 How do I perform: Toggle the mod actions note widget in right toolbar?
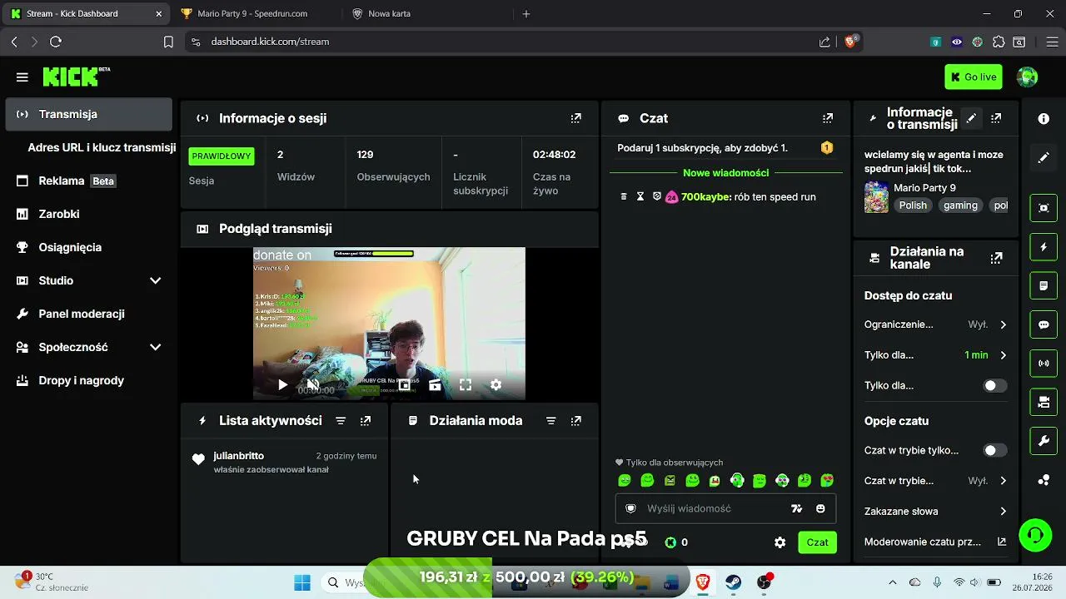pyautogui.click(x=1044, y=285)
